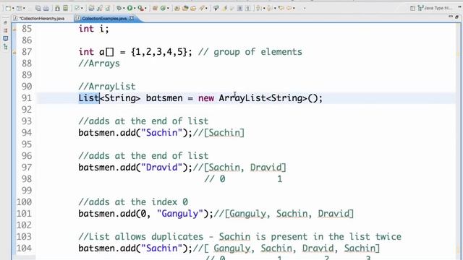
Task: Expand the Debug configurations dropdown arrow
Action: pyautogui.click(x=124, y=8)
